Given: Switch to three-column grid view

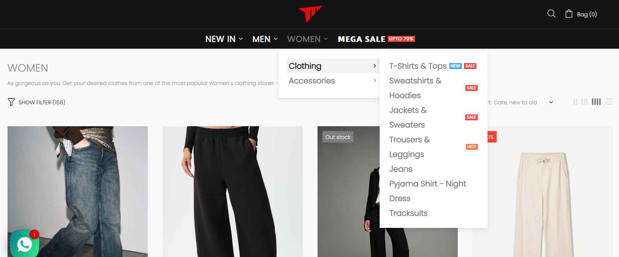Looking at the screenshot, I should coord(585,102).
